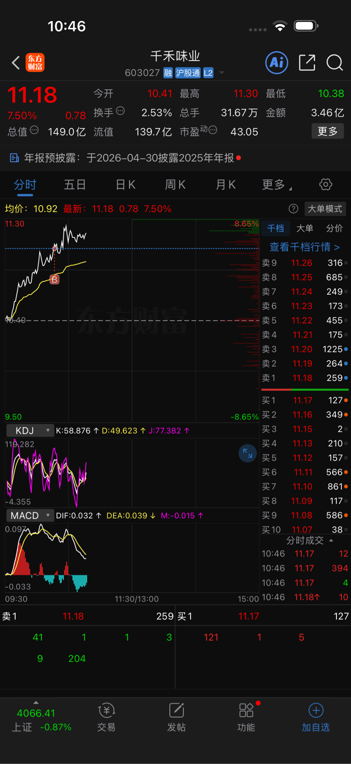
Task: Tap the expand chart fullscreen icon
Action: pyautogui.click(x=248, y=454)
